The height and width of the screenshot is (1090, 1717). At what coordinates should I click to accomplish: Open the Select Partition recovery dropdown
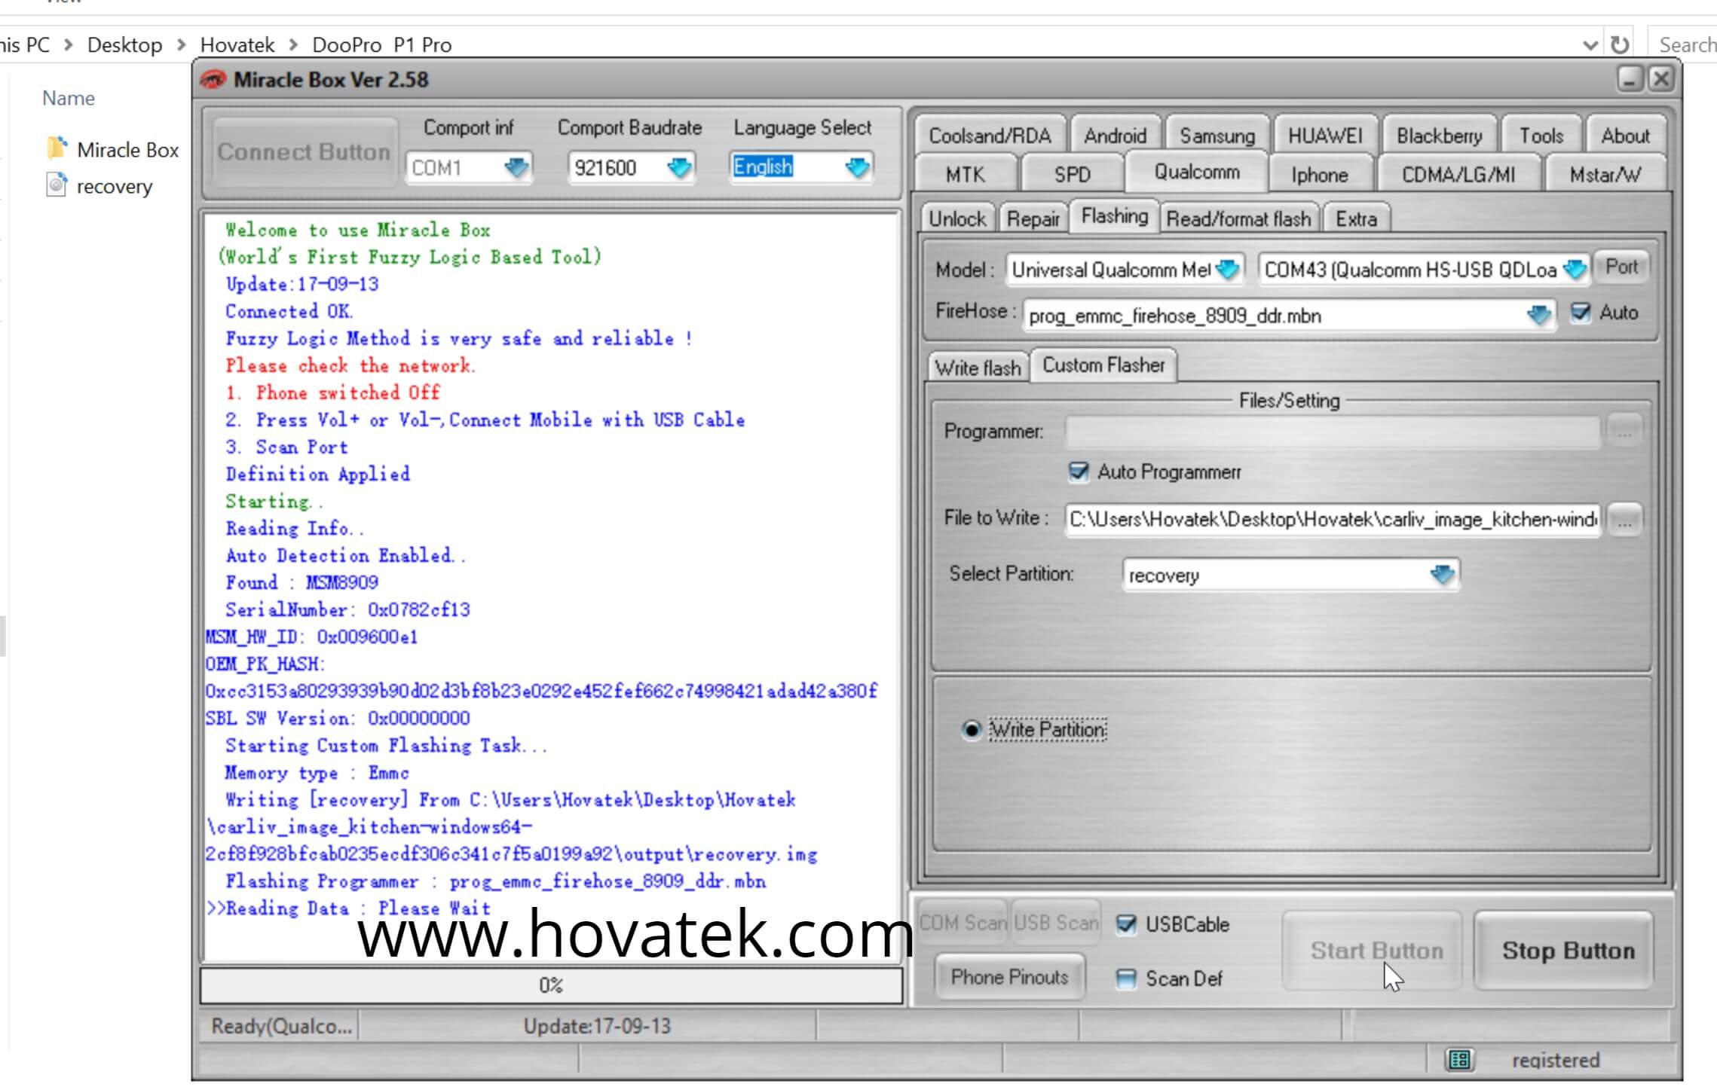tap(1442, 575)
